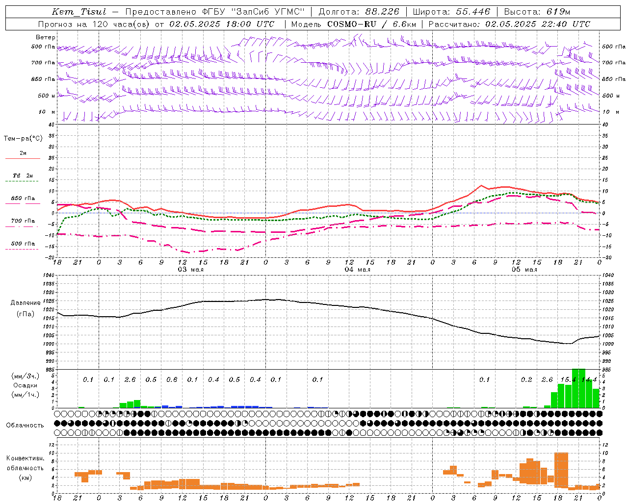Click the red line sample under '2м' legend

tap(23, 158)
